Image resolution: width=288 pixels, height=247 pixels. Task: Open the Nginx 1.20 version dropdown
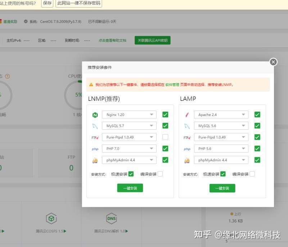[129, 115]
